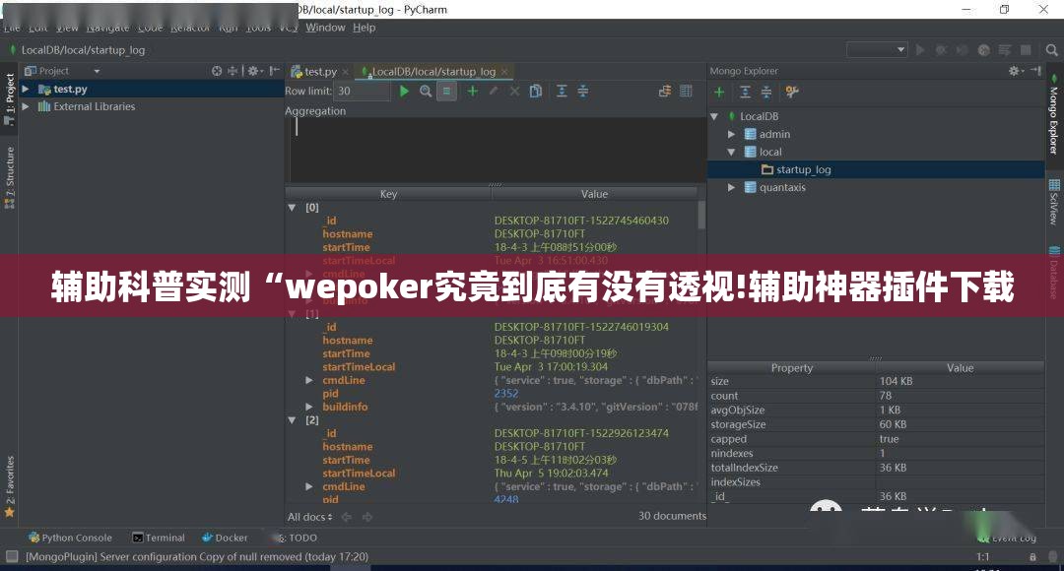Open the All docs pagination selector
Image resolution: width=1064 pixels, height=571 pixels.
tap(310, 517)
